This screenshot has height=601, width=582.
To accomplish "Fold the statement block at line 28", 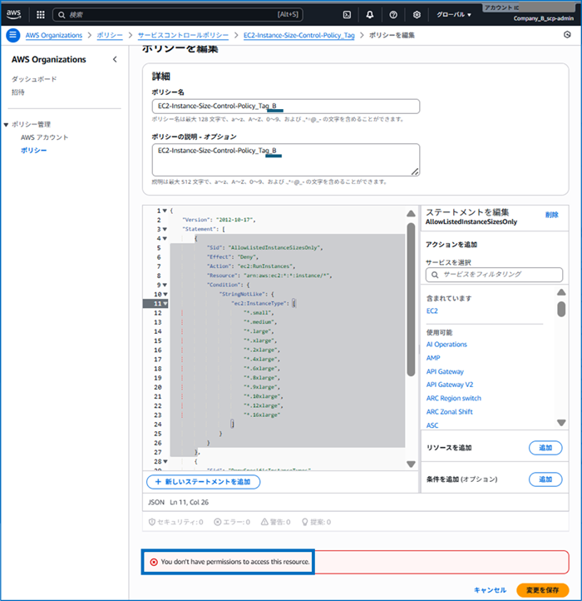I will tap(165, 461).
